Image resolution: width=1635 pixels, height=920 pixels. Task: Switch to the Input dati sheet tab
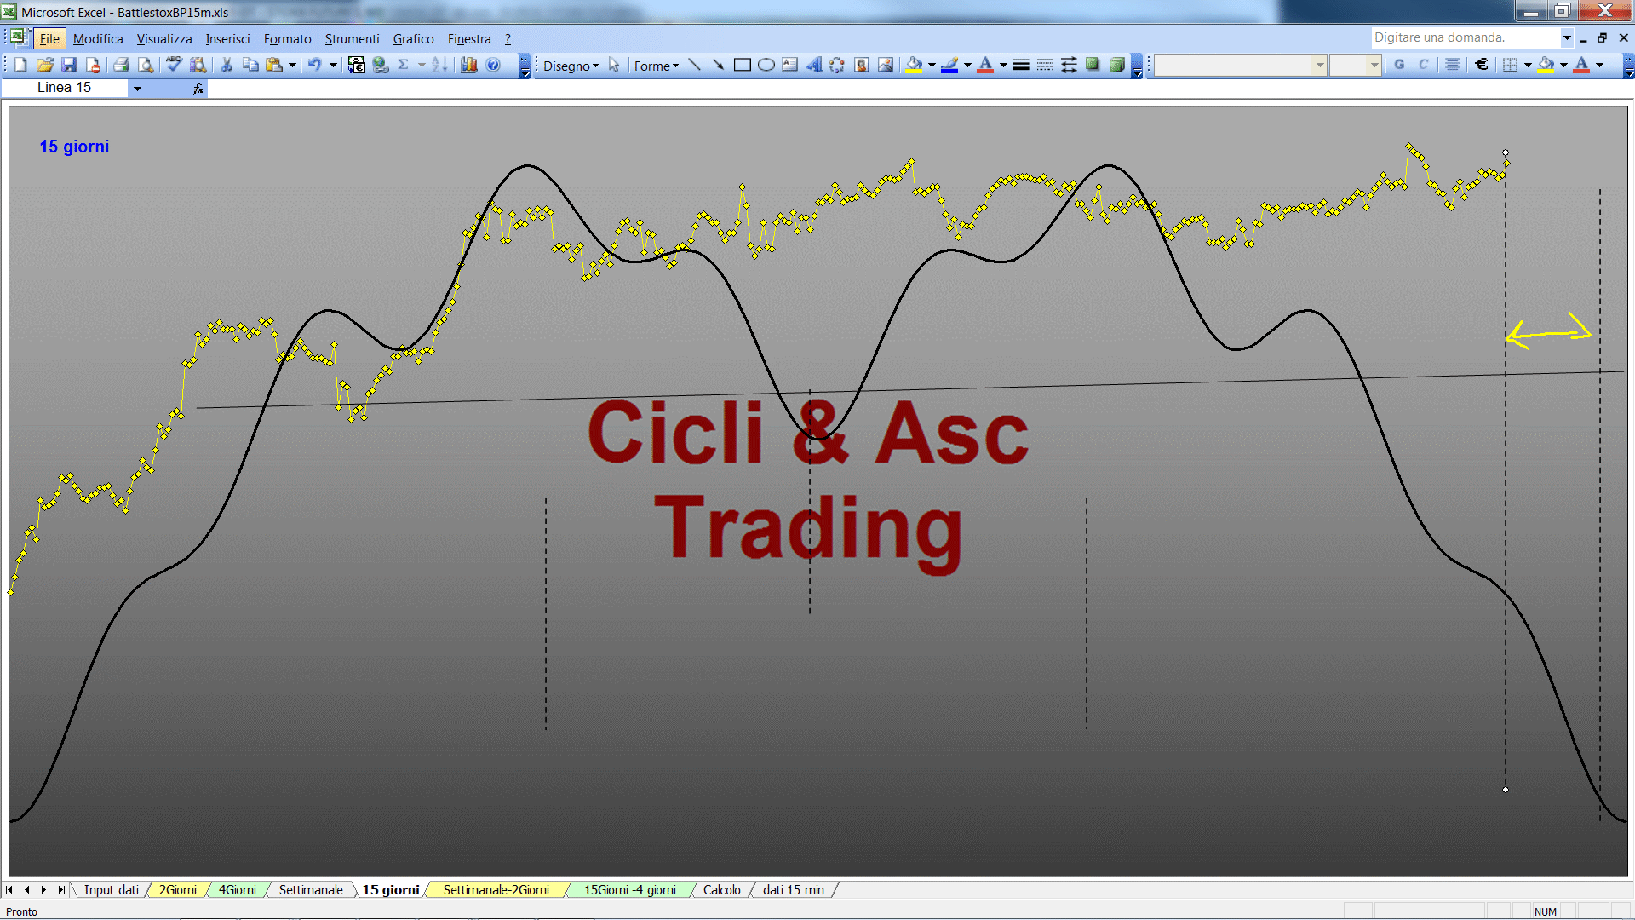coord(111,890)
